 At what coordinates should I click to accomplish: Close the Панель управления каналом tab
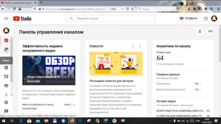[35, 3]
